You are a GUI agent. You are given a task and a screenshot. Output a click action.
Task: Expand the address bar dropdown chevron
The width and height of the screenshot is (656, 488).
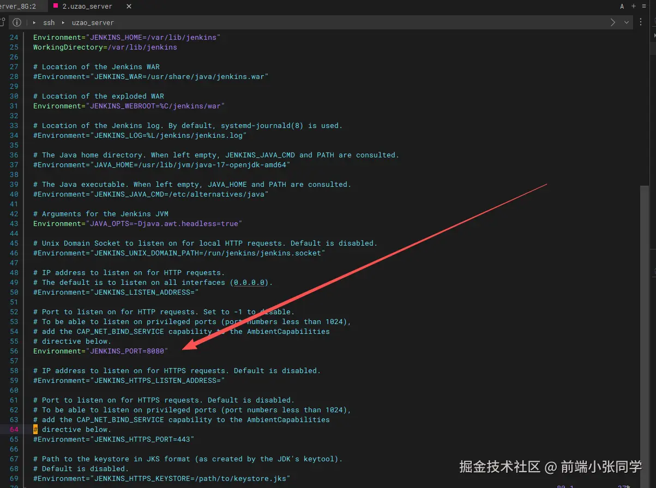[x=627, y=23]
